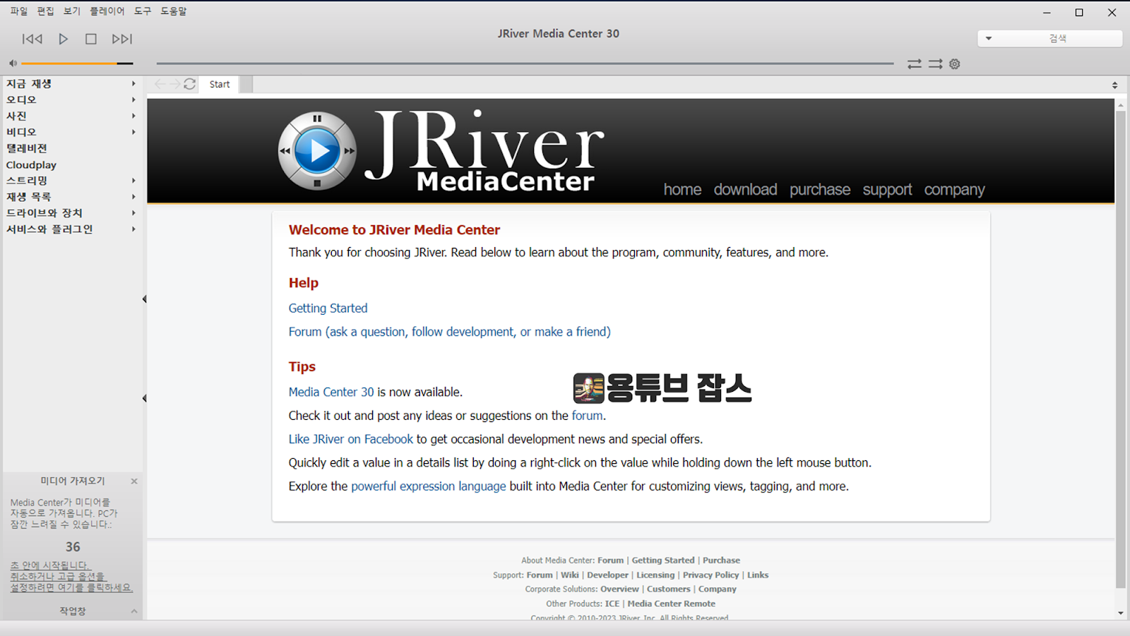Screen dimensions: 1130x636
Task: Expand the 재생 목록 tree arrow
Action: [x=133, y=197]
